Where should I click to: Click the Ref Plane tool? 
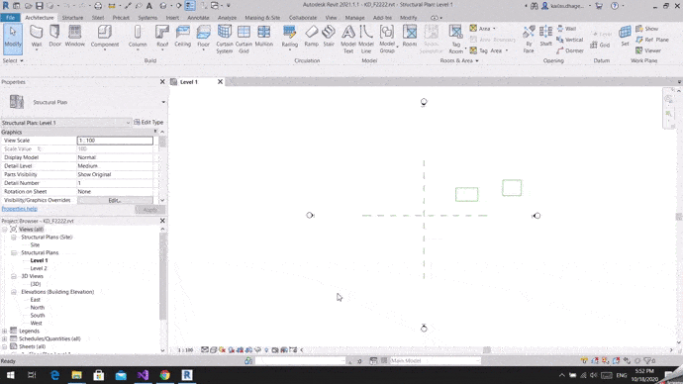(651, 40)
